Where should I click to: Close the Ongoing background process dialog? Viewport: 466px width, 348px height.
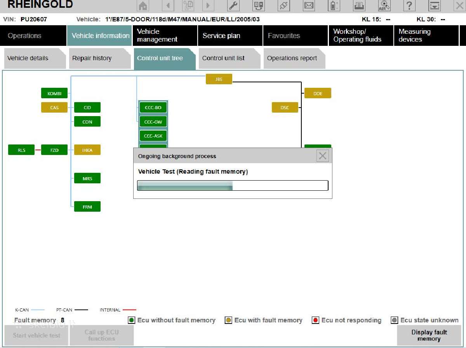323,156
